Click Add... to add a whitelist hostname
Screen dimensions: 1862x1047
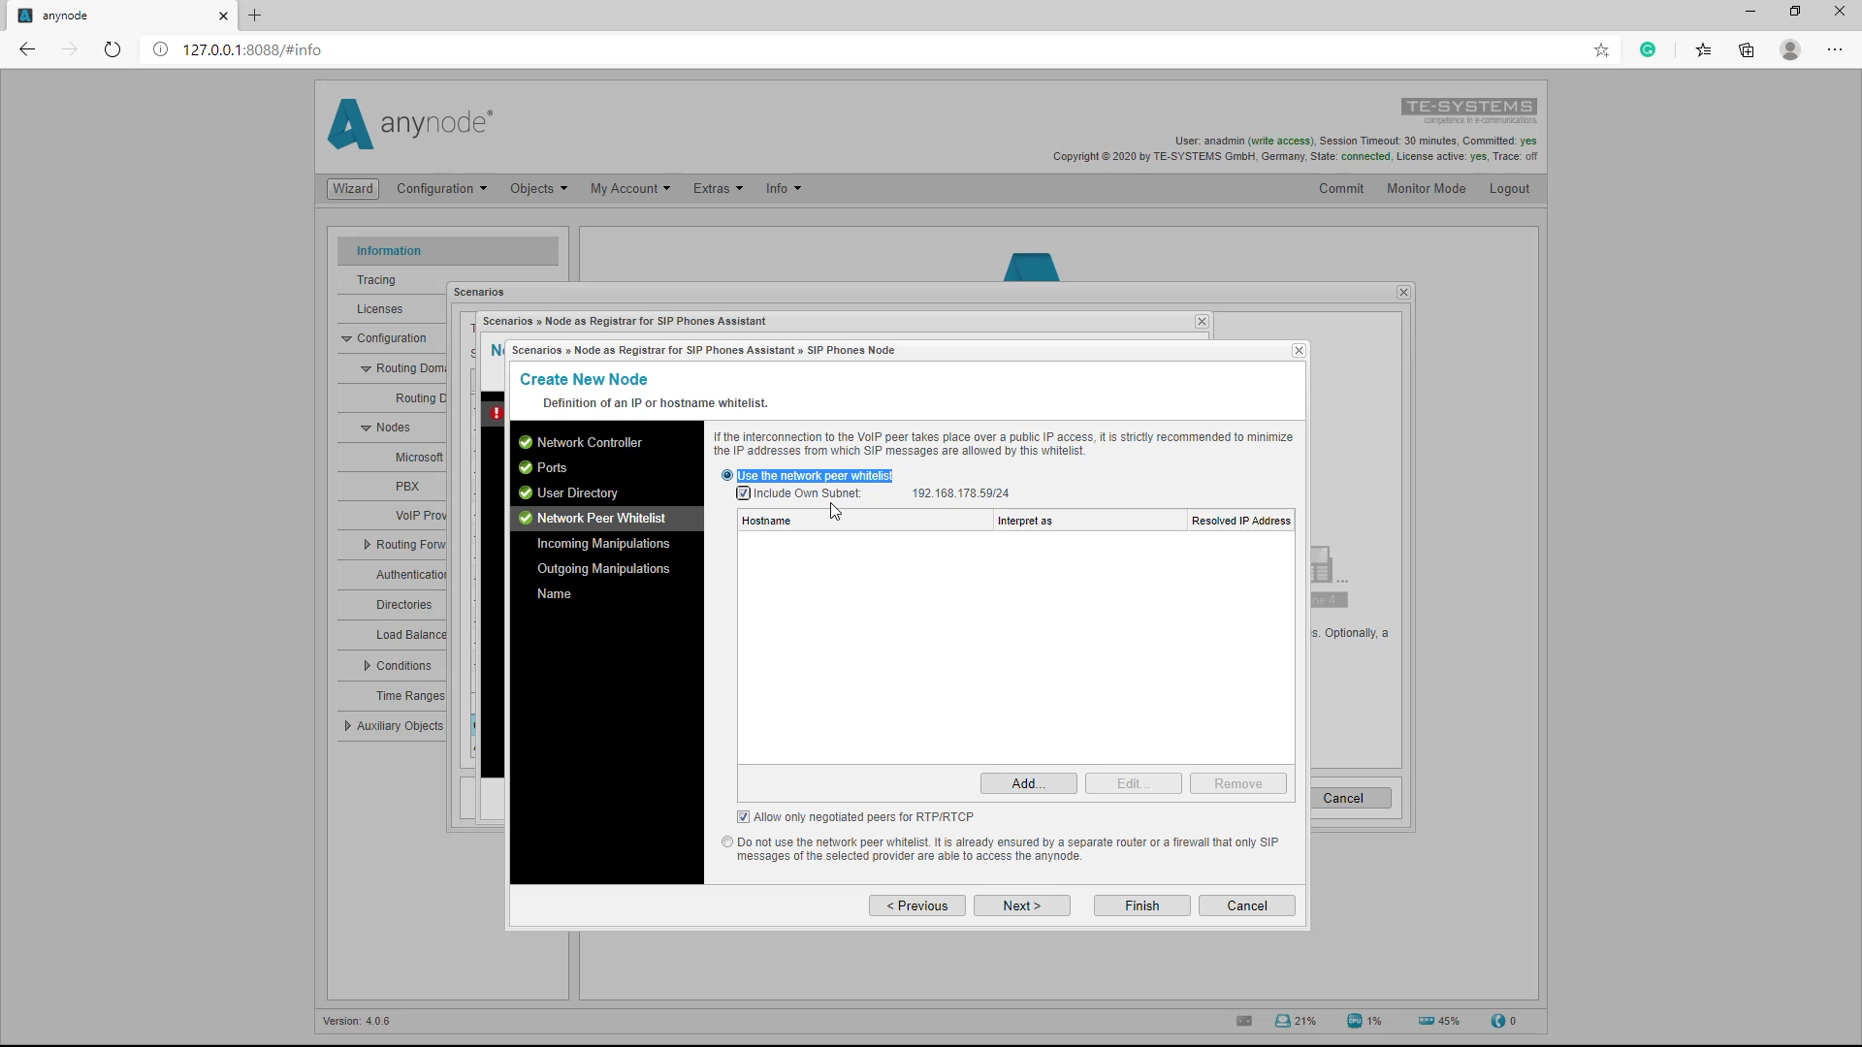(x=1028, y=783)
